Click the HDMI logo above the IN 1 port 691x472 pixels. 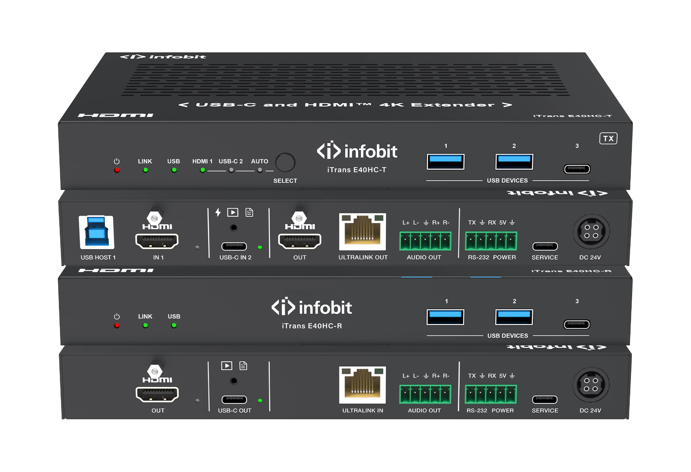tap(157, 227)
